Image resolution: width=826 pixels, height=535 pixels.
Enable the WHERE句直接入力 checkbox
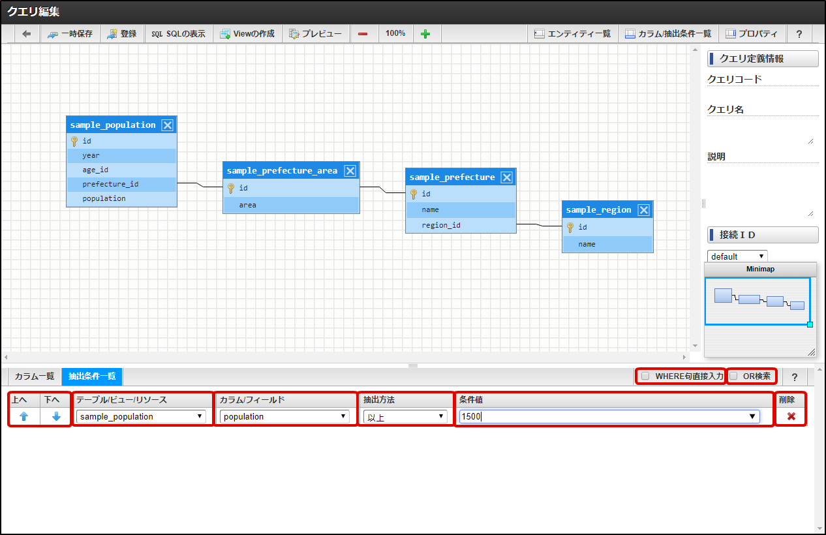645,376
